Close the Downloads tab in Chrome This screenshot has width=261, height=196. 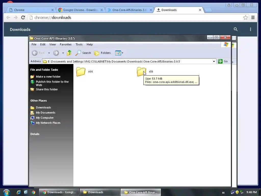coord(200,10)
